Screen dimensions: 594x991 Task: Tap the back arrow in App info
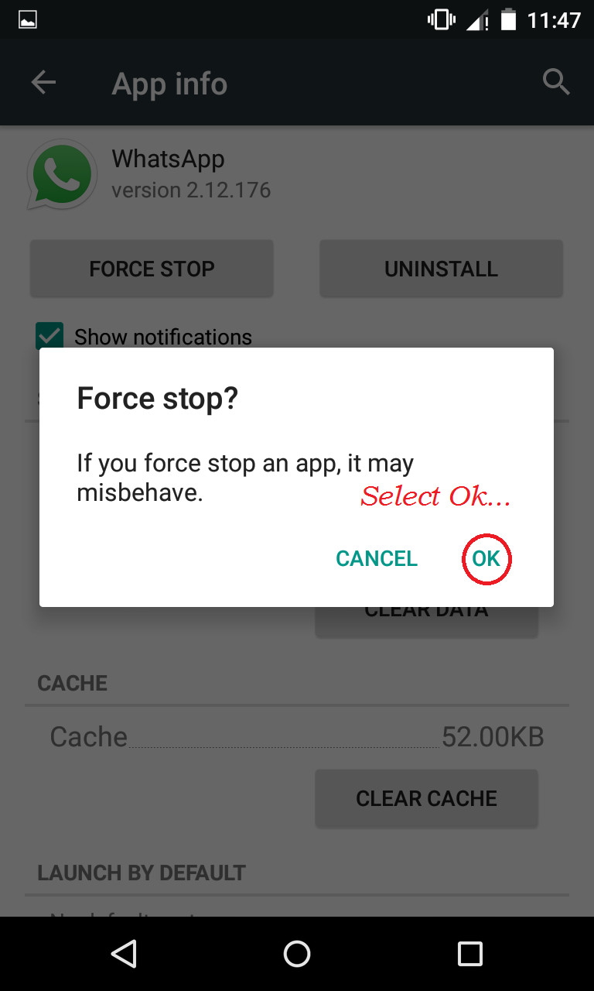pyautogui.click(x=43, y=82)
